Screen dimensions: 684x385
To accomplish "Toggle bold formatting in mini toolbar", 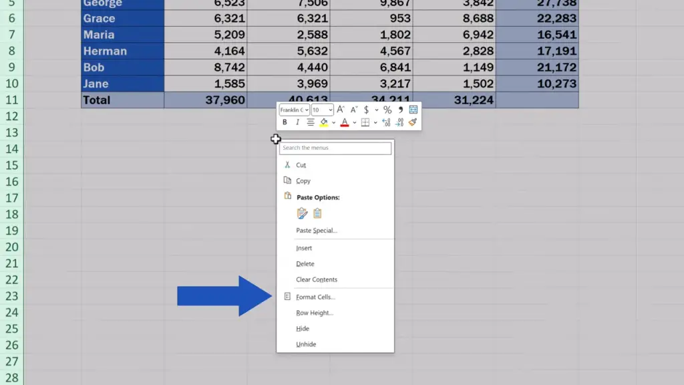I will tap(285, 122).
